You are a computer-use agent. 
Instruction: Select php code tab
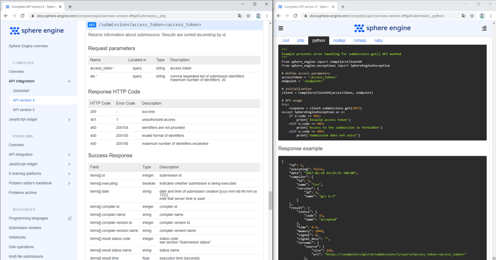click(301, 40)
